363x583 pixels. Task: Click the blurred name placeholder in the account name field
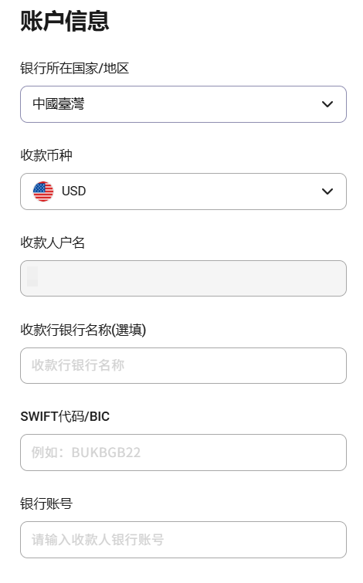[32, 276]
